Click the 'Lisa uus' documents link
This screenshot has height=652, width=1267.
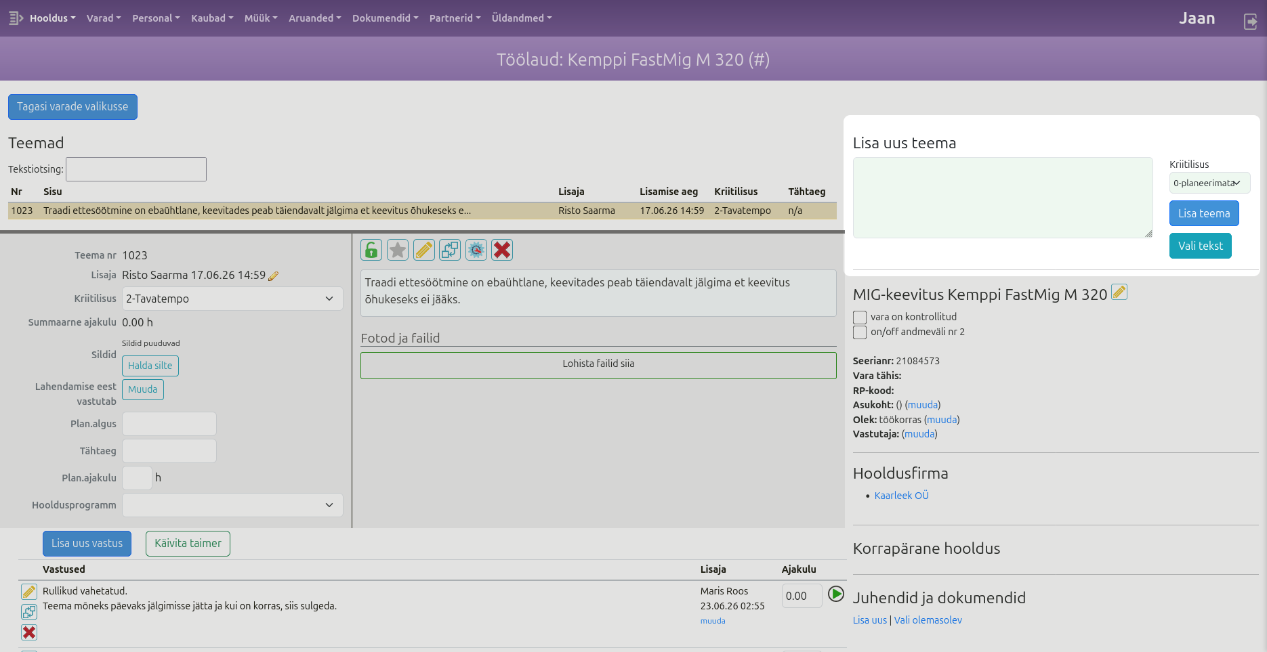pyautogui.click(x=870, y=620)
